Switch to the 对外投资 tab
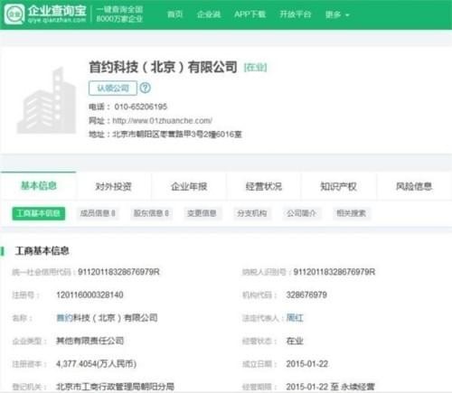Image resolution: width=452 pixels, height=393 pixels. pos(113,186)
